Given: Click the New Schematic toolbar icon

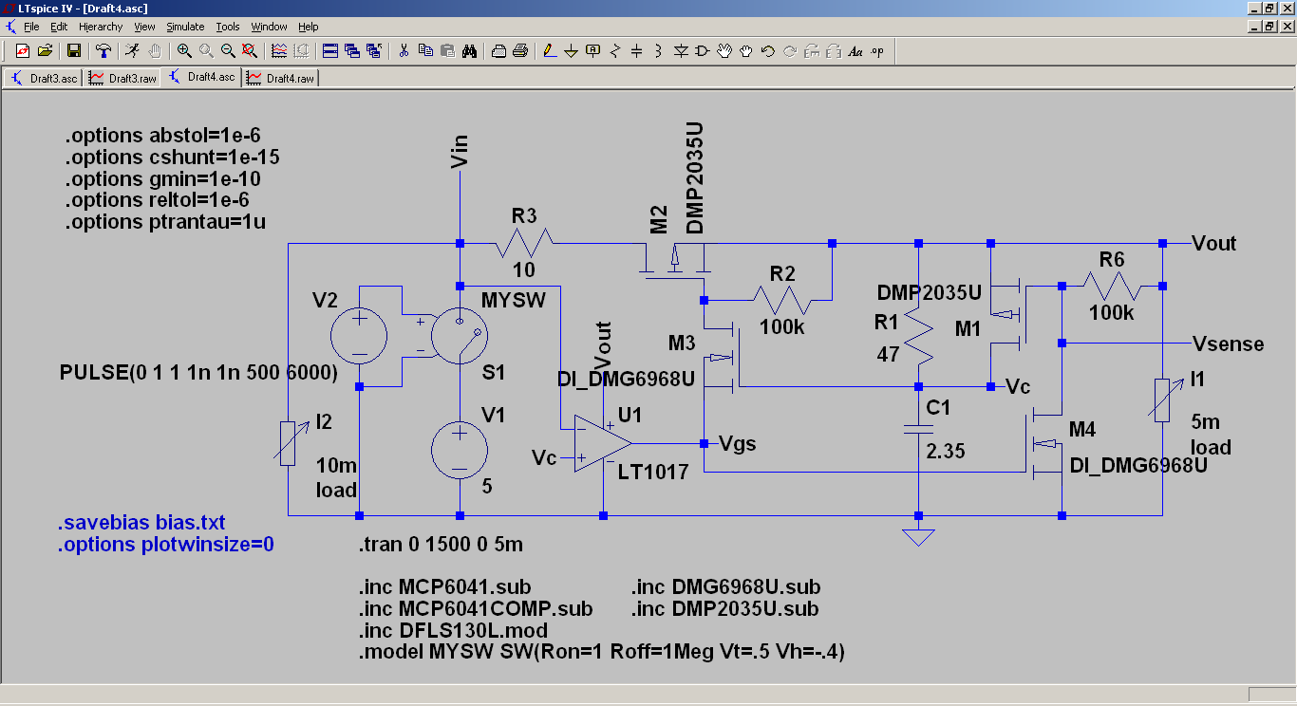Looking at the screenshot, I should pyautogui.click(x=22, y=50).
